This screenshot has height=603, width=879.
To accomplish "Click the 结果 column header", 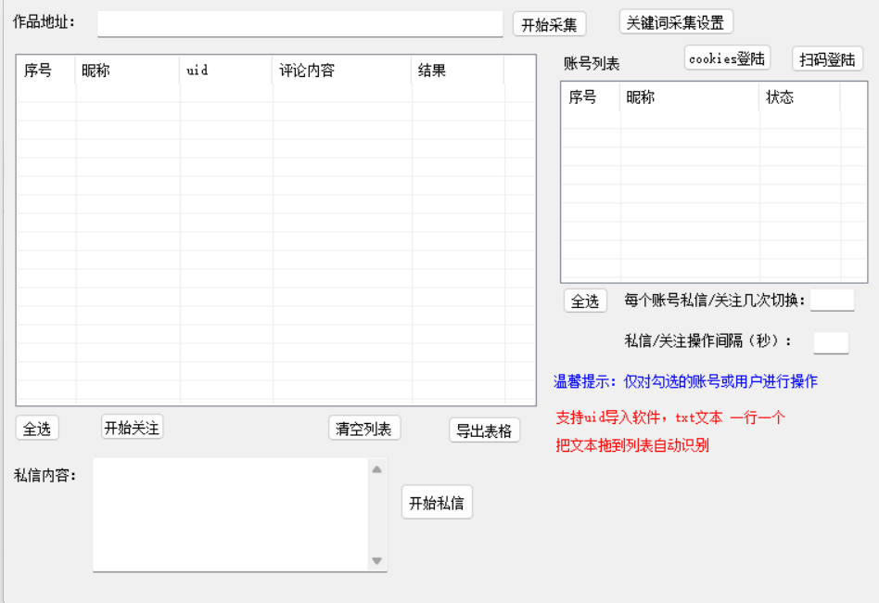I will point(457,71).
